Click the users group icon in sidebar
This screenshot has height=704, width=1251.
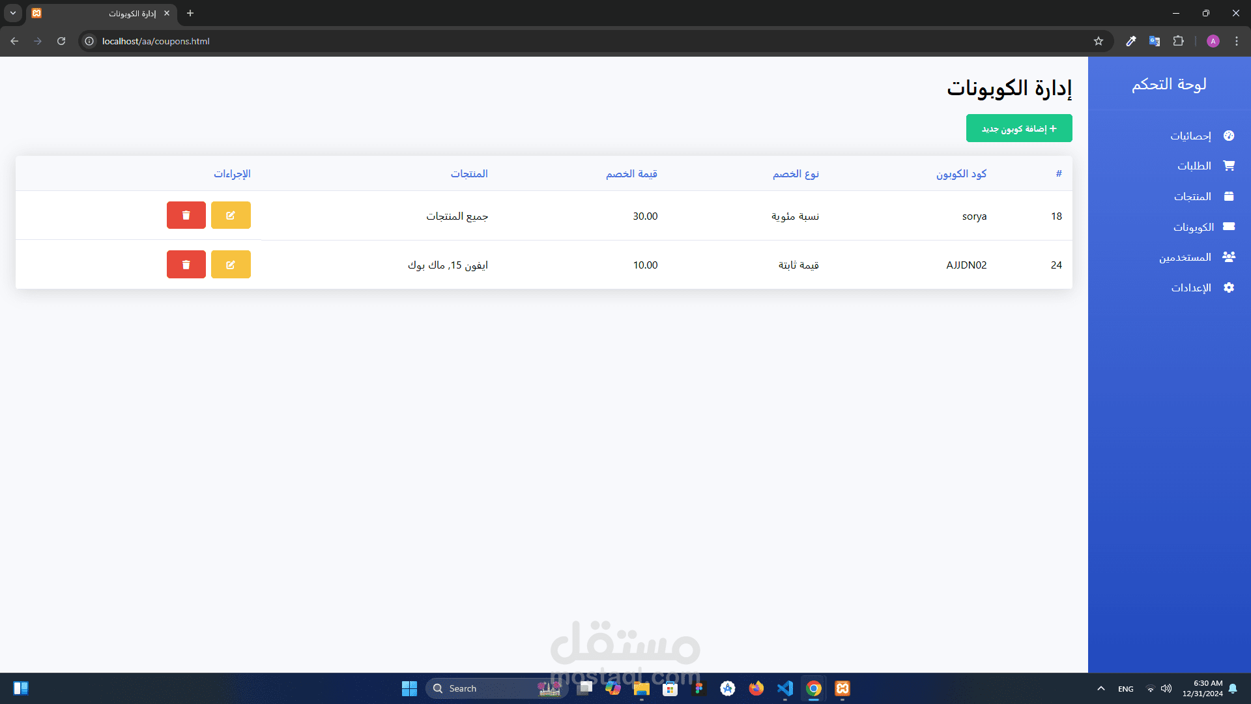(1229, 257)
